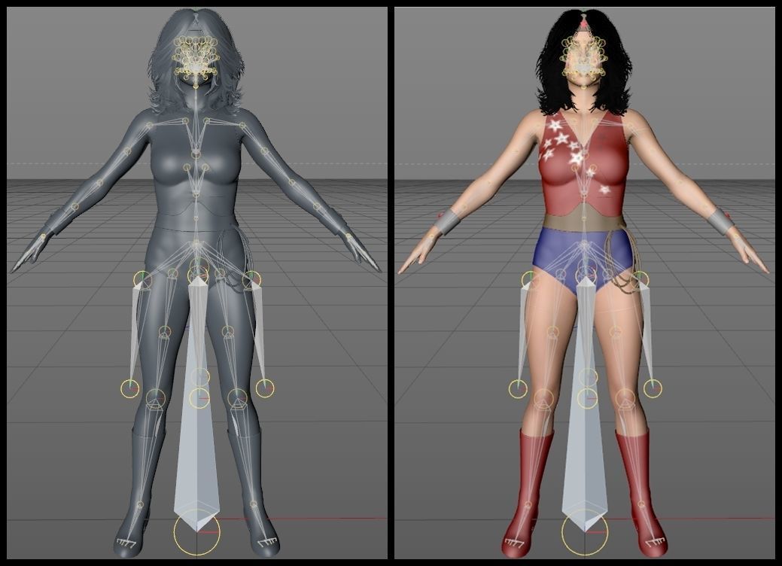Select the gray model's screen-right thigh joint circle
The image size is (782, 566).
tap(228, 332)
